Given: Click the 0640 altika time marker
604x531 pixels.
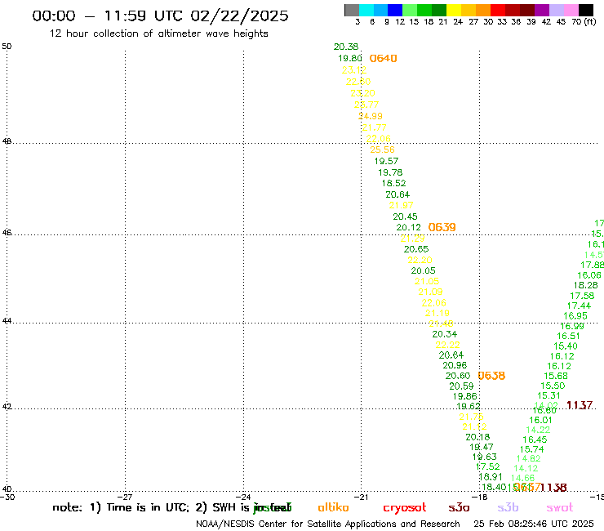Looking at the screenshot, I should 383,58.
